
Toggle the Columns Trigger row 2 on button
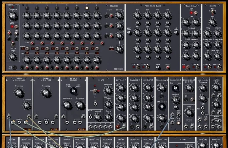[112, 26]
